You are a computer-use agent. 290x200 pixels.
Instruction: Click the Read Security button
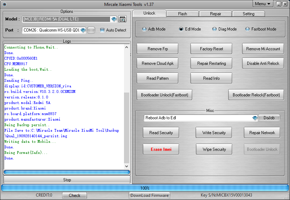point(161,132)
